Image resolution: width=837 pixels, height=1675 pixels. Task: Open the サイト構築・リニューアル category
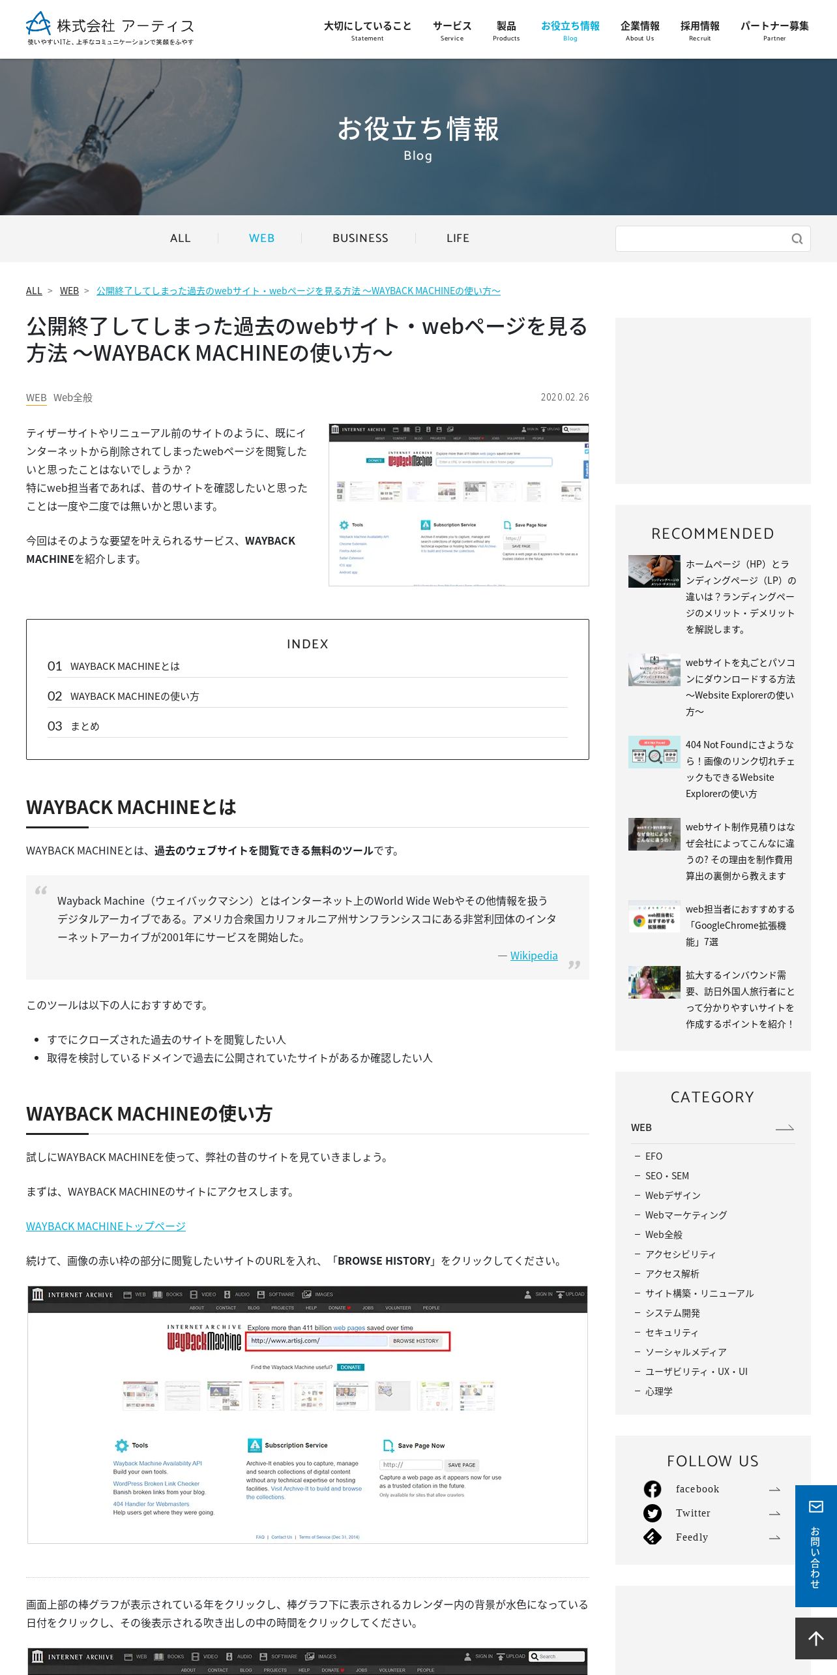(699, 1293)
